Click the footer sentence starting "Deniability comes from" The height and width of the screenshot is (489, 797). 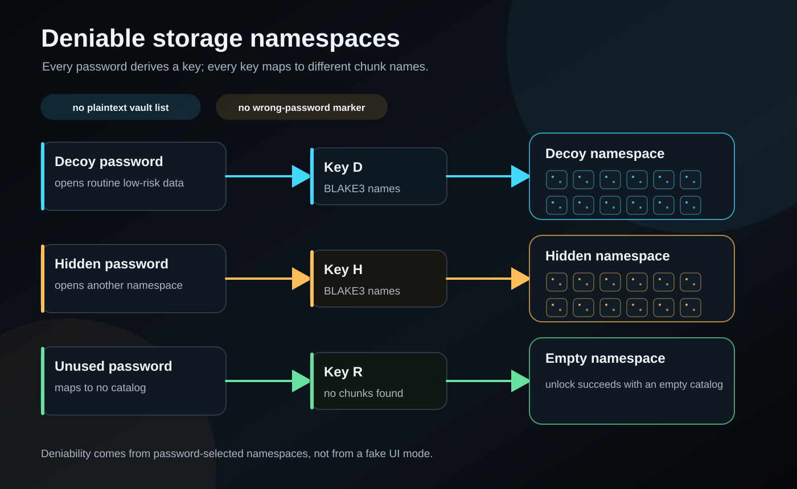[237, 454]
